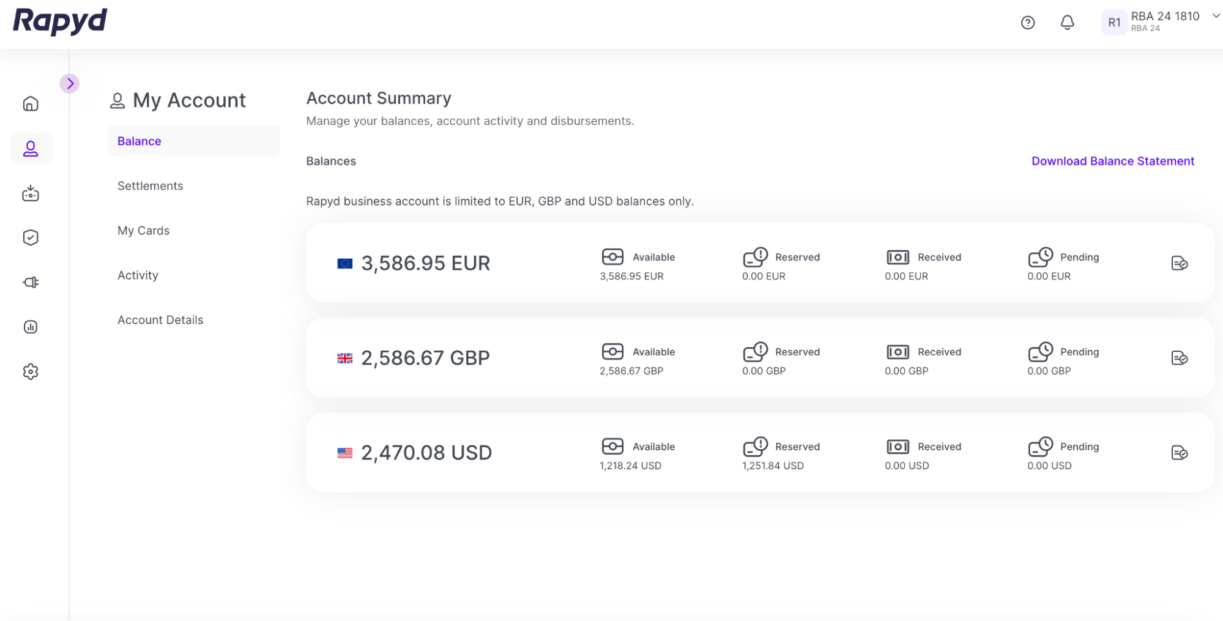Select the Settlements menu item
Image resolution: width=1223 pixels, height=621 pixels.
click(x=151, y=186)
